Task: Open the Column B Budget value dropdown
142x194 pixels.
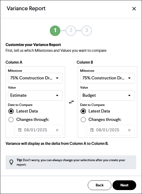Action: pyautogui.click(x=107, y=95)
